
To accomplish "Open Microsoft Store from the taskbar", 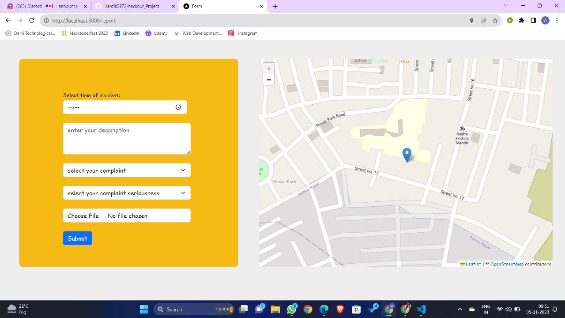I will pos(356,309).
